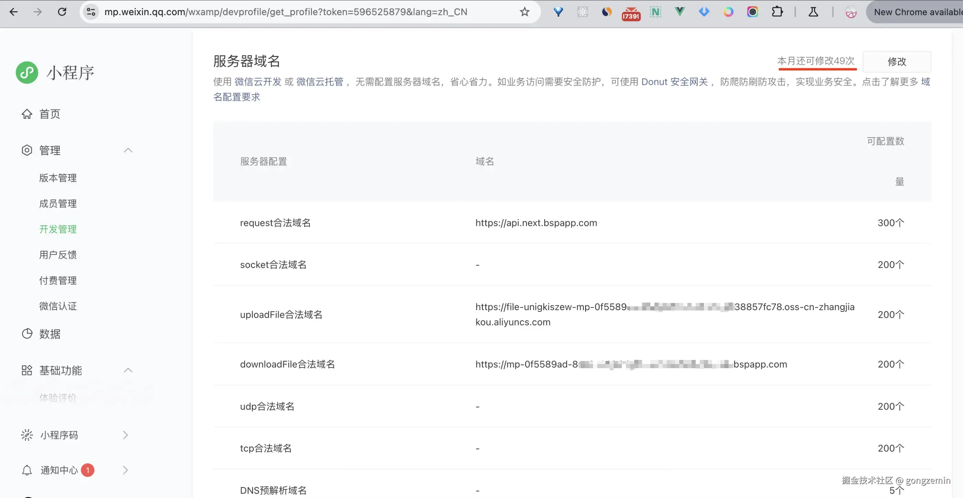Select 版本管理 in the sidebar
This screenshot has width=963, height=498.
point(58,178)
